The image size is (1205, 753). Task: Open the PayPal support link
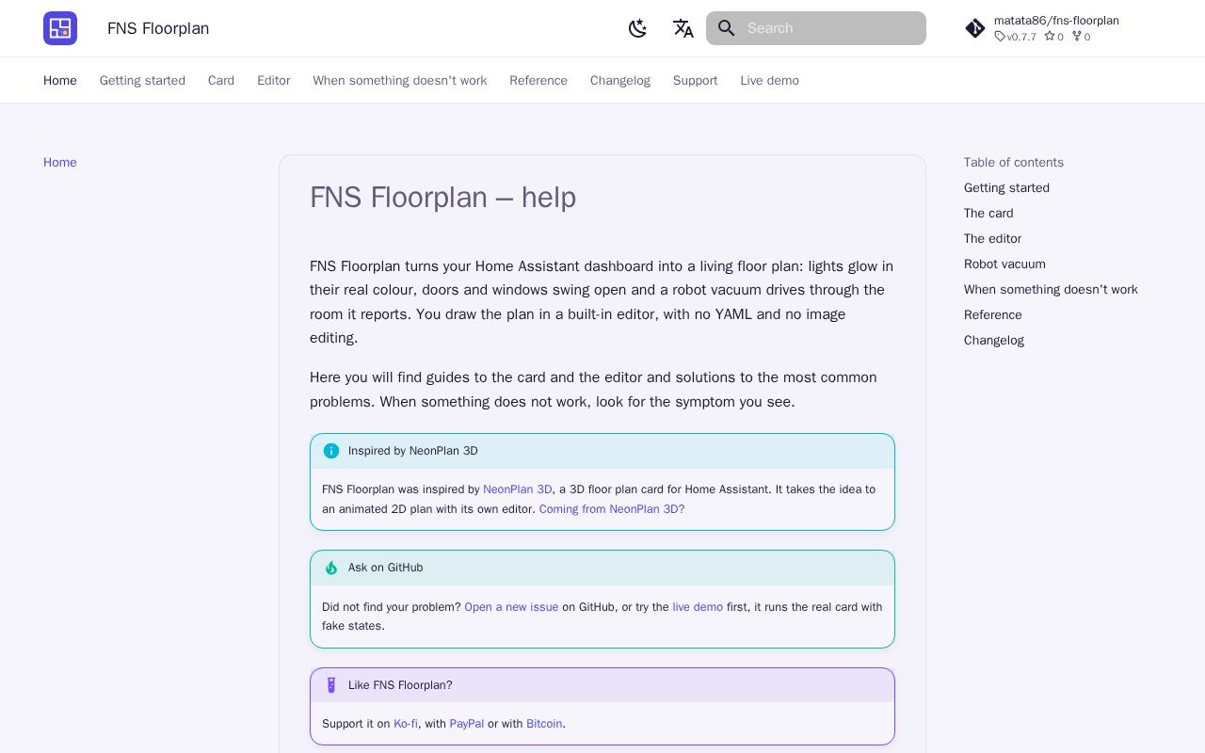click(467, 724)
